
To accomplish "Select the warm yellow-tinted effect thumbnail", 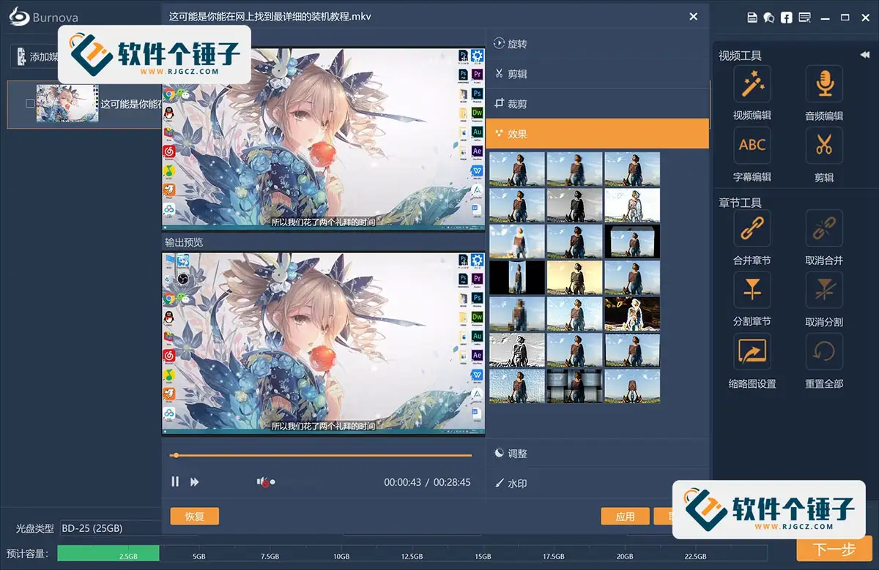I will point(574,277).
